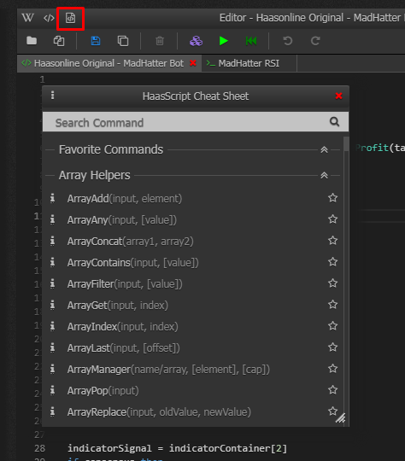This screenshot has width=405, height=461.
Task: Close the MadHatter Bot tab red X
Action: point(193,63)
